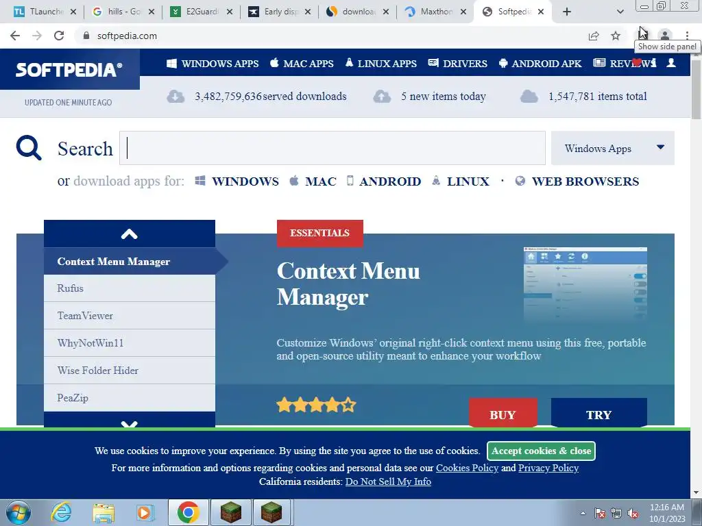Screen dimensions: 702x526
Task: Select WhyNotWin11 in the essentials list
Action: pos(130,343)
